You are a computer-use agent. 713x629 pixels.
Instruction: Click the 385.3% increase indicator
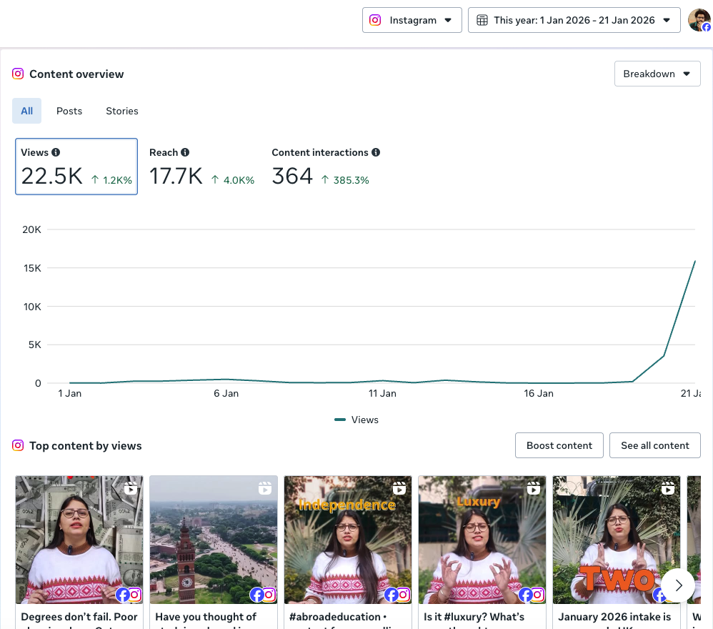tap(345, 180)
